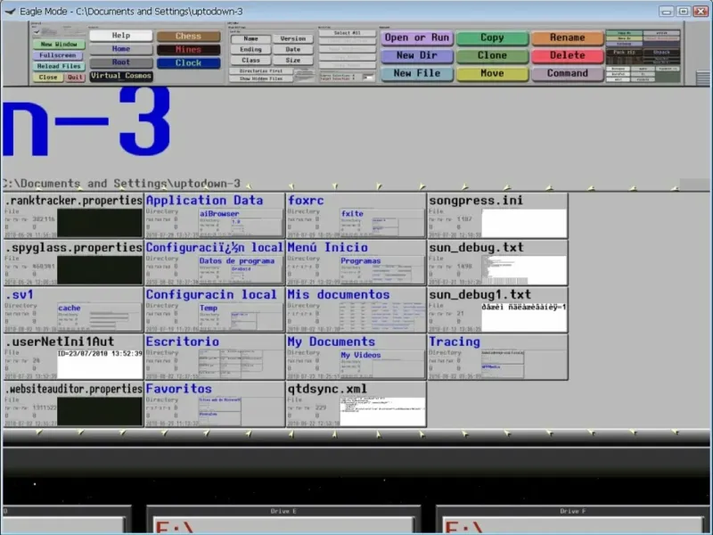Go to the Home bookmark
The height and width of the screenshot is (535, 713).
point(121,49)
